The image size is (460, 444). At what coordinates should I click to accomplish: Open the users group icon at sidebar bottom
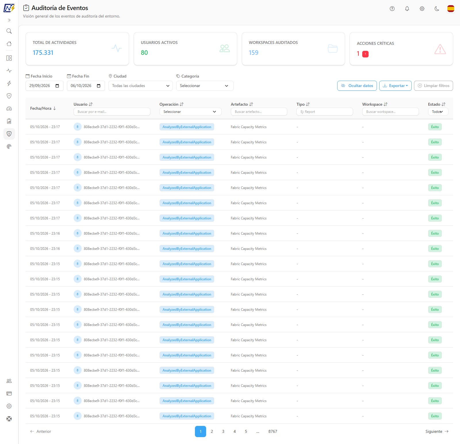9,381
